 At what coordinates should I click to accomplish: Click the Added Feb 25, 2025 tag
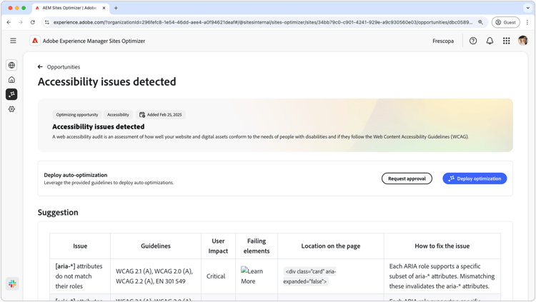[161, 115]
